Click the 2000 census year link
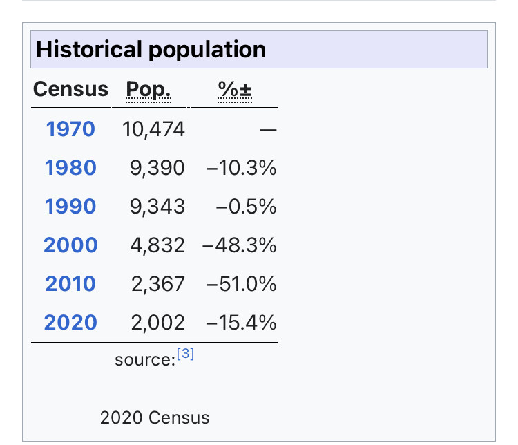 click(x=70, y=245)
